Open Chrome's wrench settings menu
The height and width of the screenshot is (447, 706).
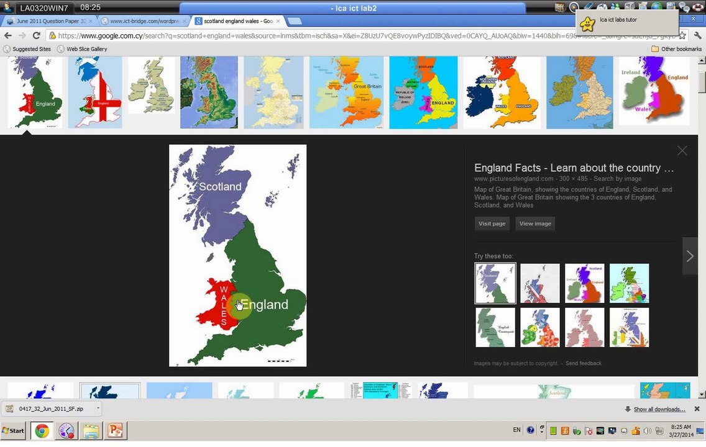pos(697,35)
